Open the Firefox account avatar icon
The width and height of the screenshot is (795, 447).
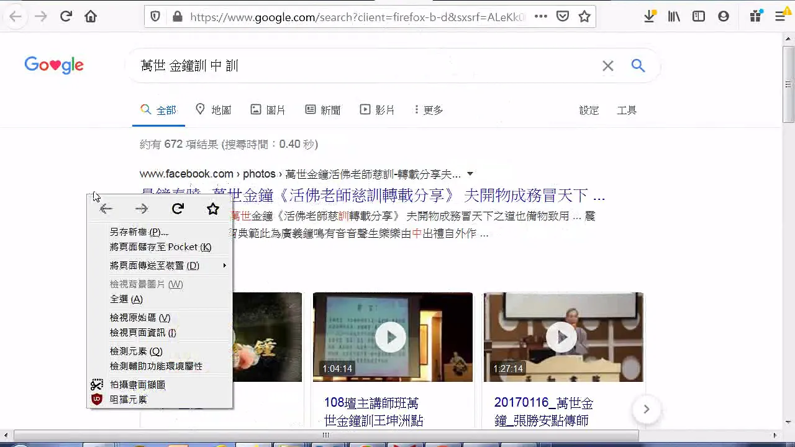[x=724, y=17]
